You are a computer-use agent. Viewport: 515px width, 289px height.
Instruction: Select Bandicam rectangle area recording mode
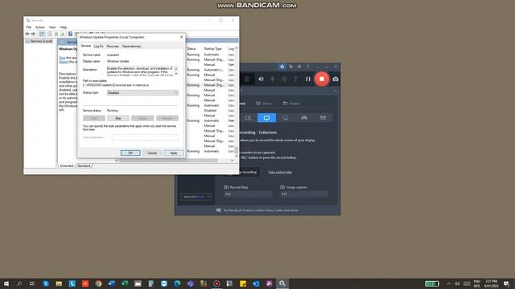tap(248, 118)
